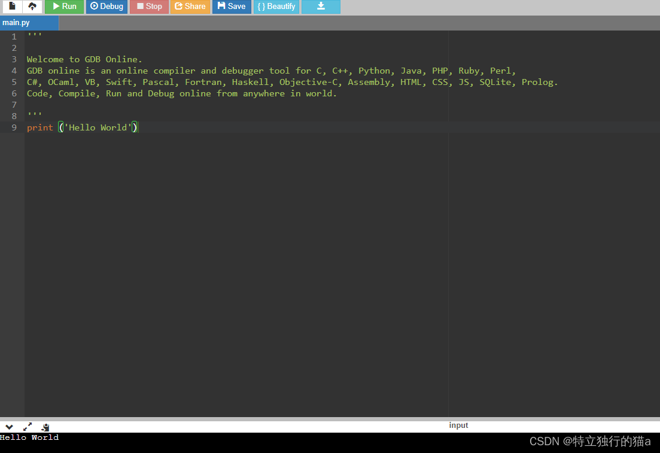Click line number 9 in the gutter
The image size is (660, 453).
14,127
